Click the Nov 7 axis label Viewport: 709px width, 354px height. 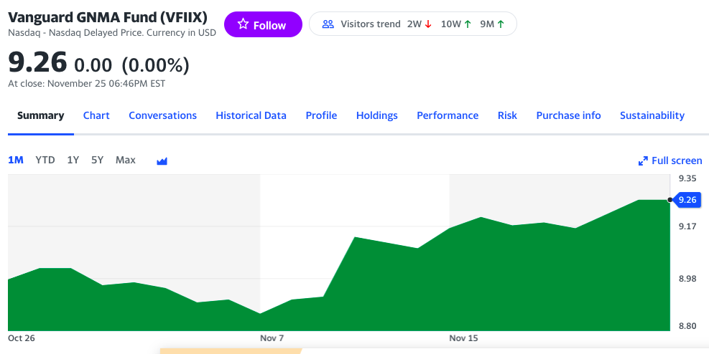pyautogui.click(x=272, y=338)
